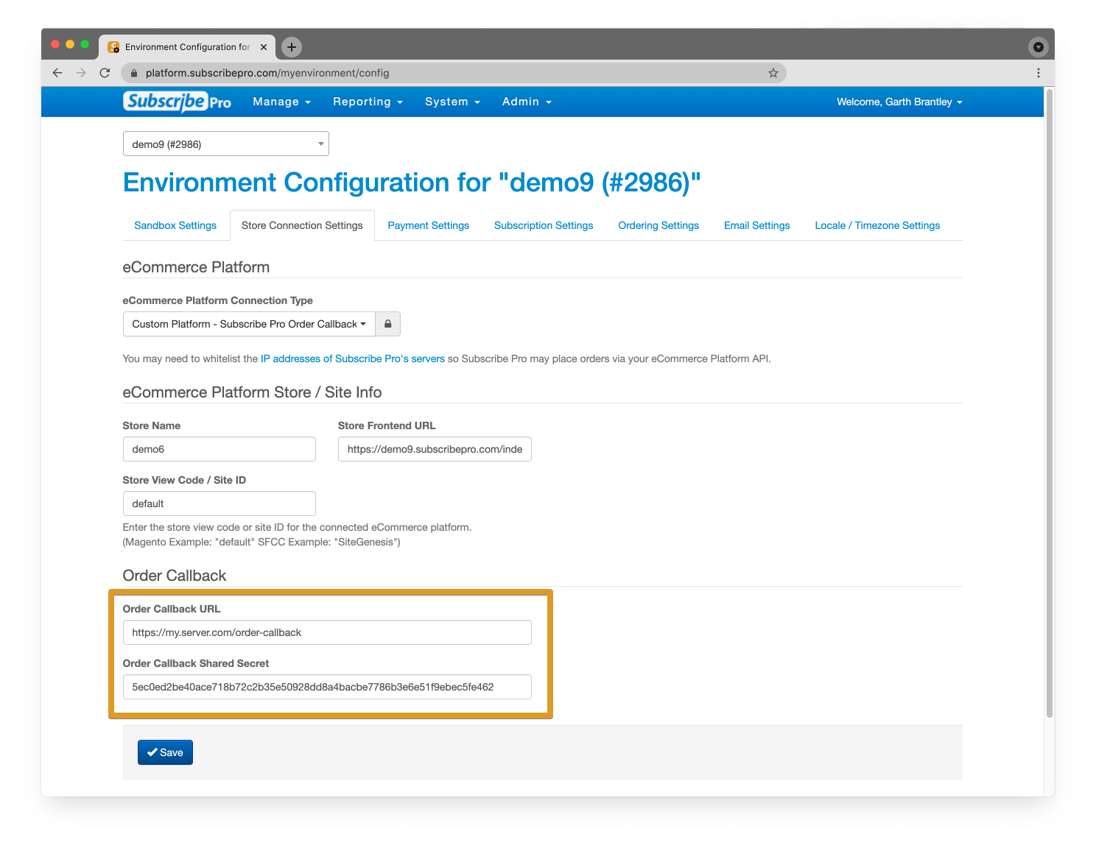The height and width of the screenshot is (851, 1096).
Task: Click the Environment Configuration page heading
Action: tap(412, 183)
